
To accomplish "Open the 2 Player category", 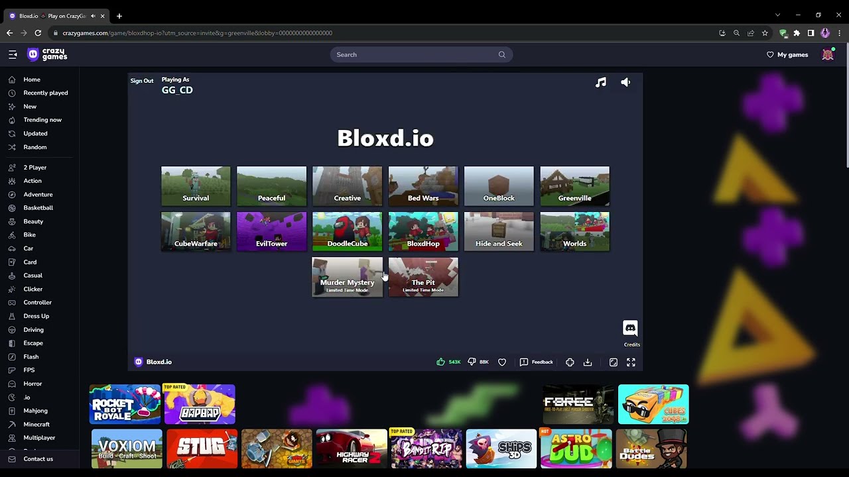I will 34,168.
